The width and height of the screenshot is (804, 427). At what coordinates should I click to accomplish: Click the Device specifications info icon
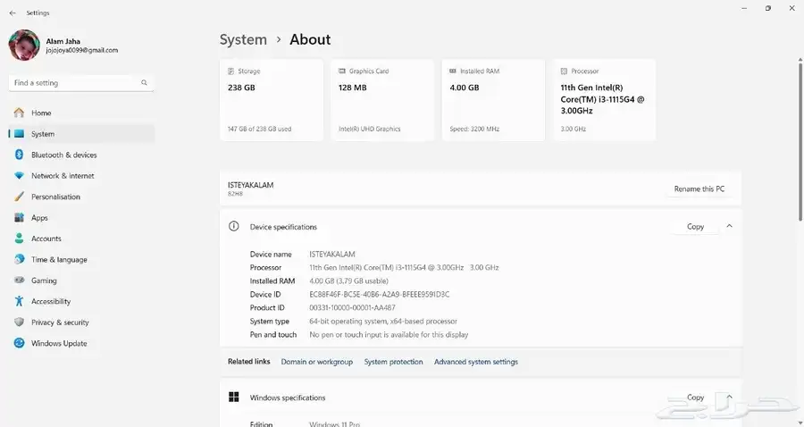[x=234, y=226]
